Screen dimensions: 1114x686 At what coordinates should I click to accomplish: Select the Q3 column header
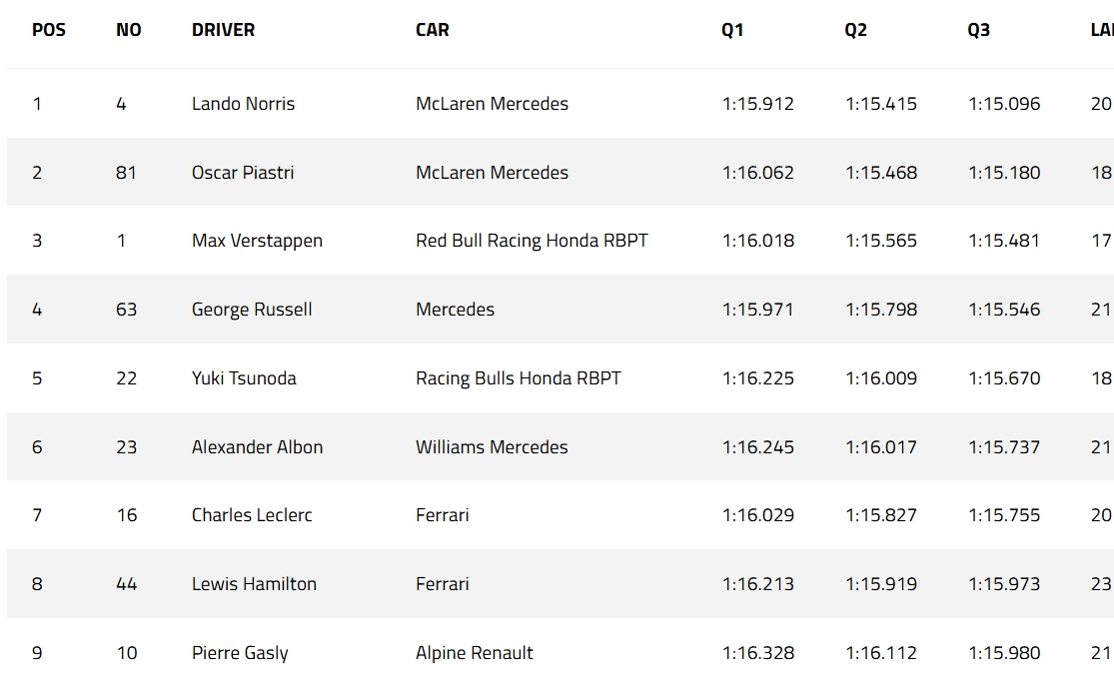(x=978, y=30)
